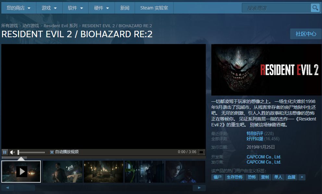
Task: Open 特别好评 recent reviews link
Action: pos(255,133)
